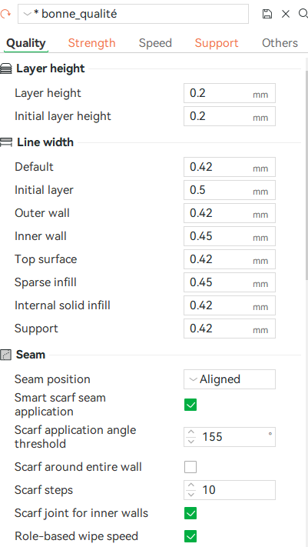Click the Line width section icon
The image size is (308, 547).
click(6, 142)
